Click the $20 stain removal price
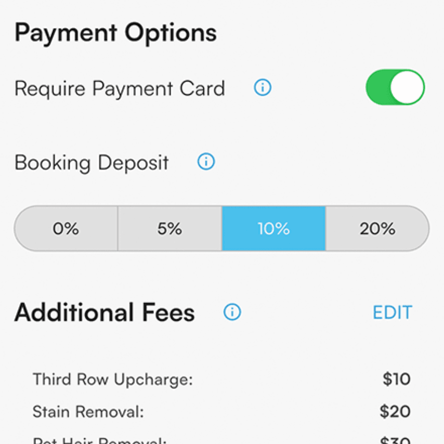Screen dimensions: 444x444 tap(395, 411)
